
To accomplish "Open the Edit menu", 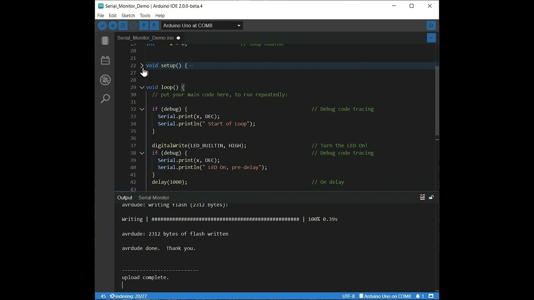I will pos(113,15).
